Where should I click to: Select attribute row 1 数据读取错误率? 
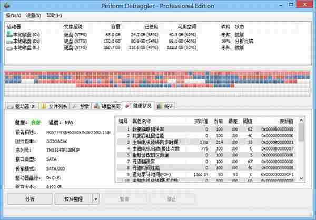coord(207,129)
